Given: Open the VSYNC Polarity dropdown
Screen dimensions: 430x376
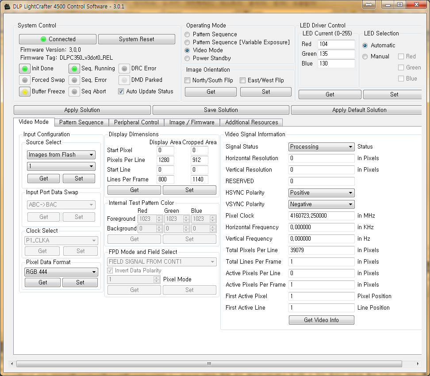Looking at the screenshot, I should coord(322,204).
